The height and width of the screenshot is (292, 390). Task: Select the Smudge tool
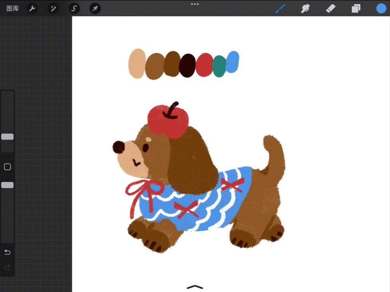(305, 8)
